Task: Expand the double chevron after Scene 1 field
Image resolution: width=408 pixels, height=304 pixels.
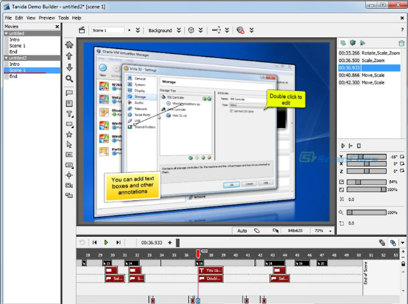Action: pyautogui.click(x=138, y=30)
